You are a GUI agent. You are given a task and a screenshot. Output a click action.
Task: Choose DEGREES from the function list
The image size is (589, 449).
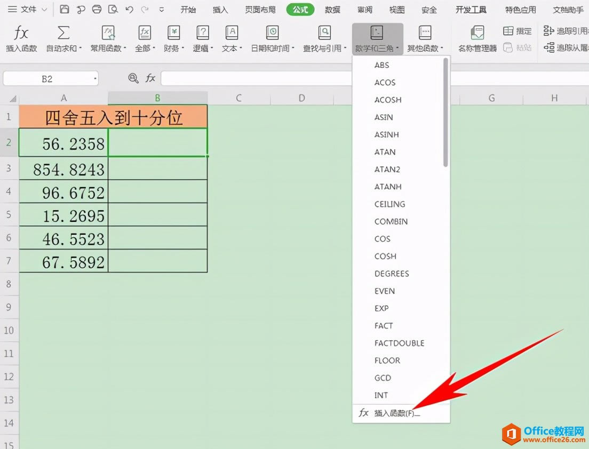point(392,274)
